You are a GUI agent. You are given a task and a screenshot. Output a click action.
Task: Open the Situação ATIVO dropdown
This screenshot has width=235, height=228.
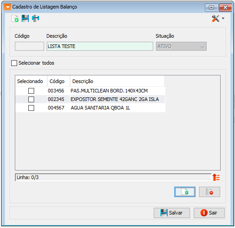(x=181, y=46)
